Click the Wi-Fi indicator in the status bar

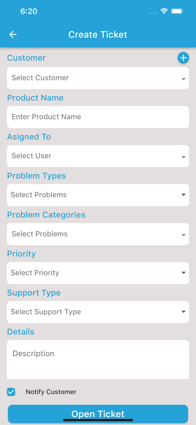pos(164,11)
